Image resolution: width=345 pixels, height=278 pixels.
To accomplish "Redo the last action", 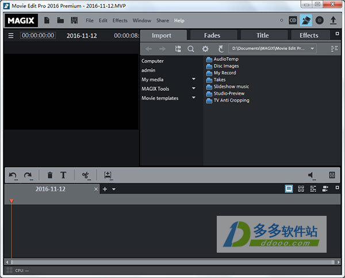I will [x=28, y=176].
